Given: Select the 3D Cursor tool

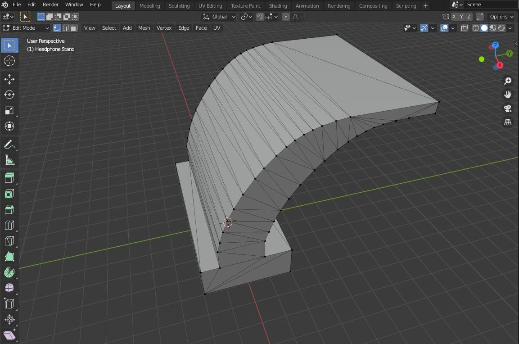Looking at the screenshot, I should [9, 61].
